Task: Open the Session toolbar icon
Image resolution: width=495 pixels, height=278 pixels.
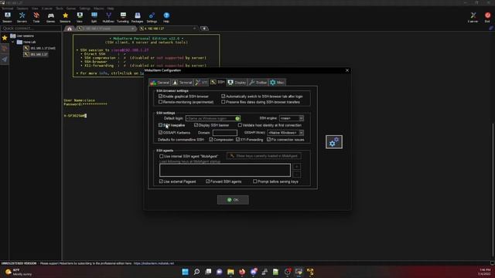Action: pos(7,17)
